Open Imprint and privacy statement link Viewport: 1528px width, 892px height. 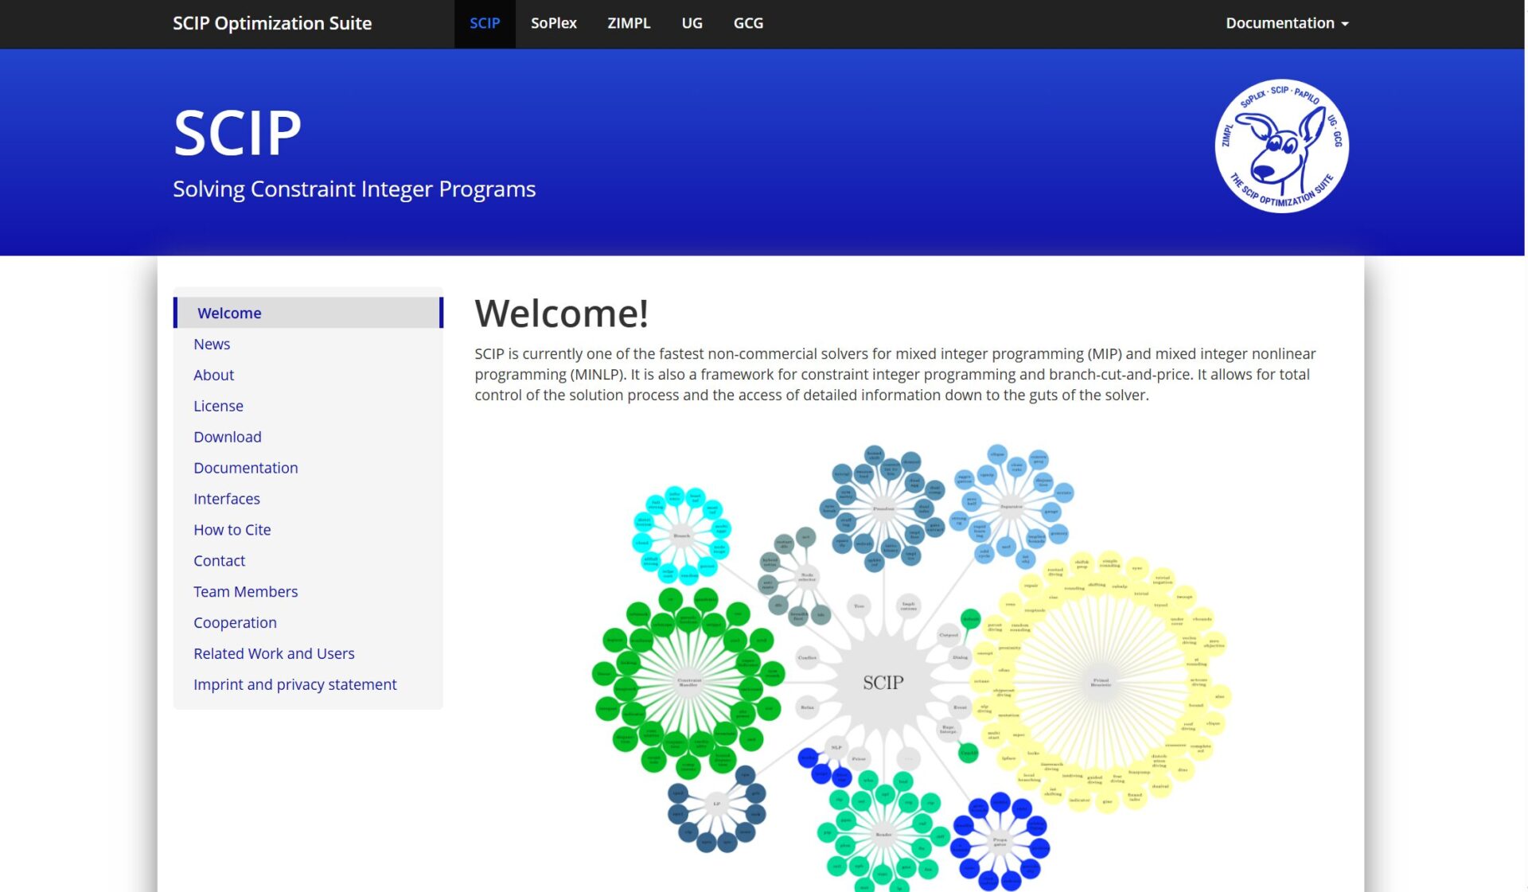coord(294,684)
